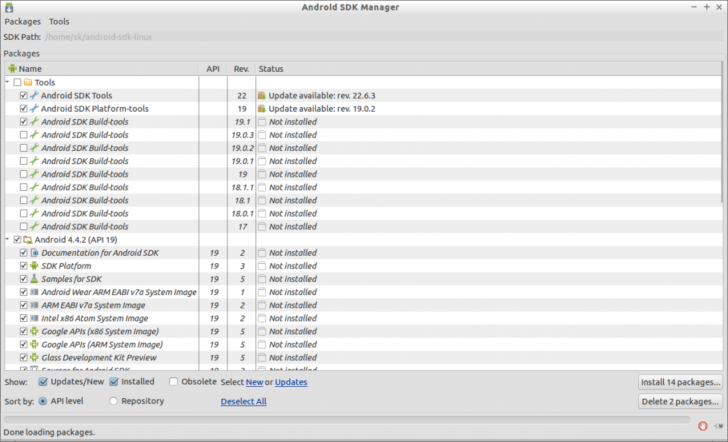Enable the Obsolete show filter
The height and width of the screenshot is (442, 728).
click(x=174, y=382)
